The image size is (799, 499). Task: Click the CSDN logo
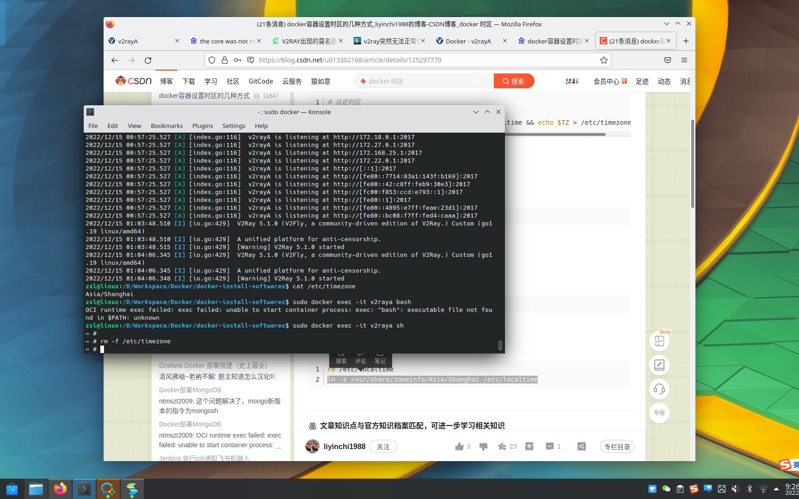pyautogui.click(x=133, y=81)
